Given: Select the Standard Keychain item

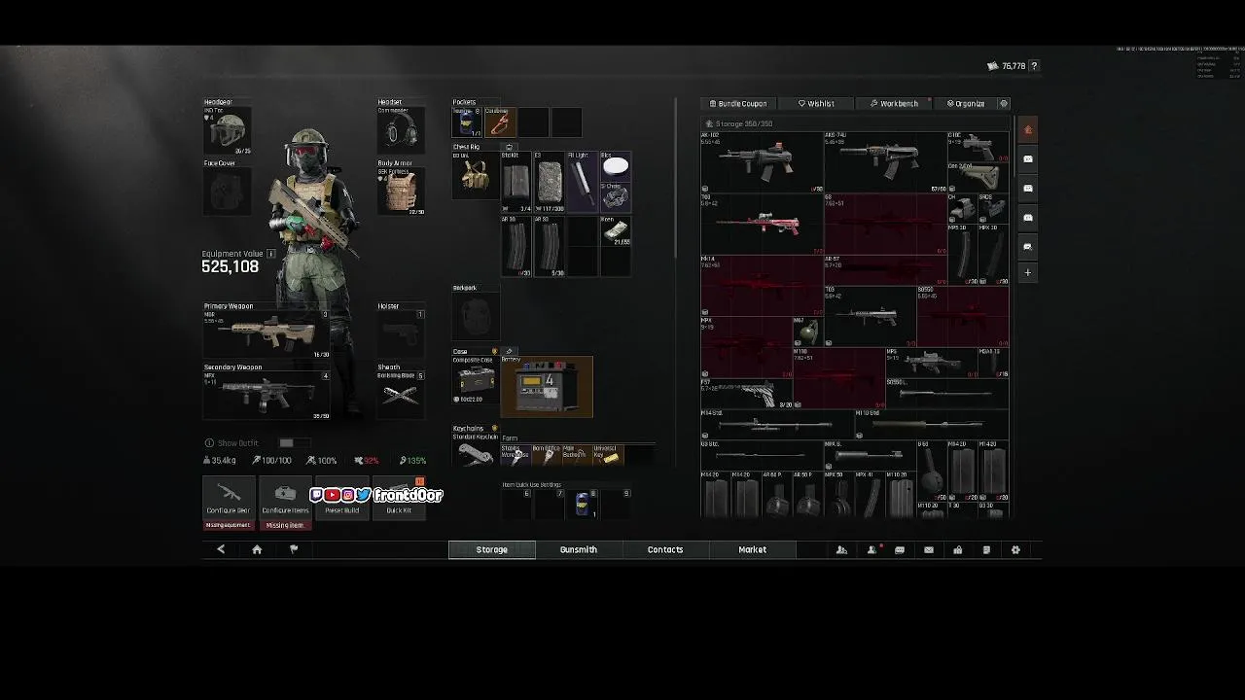Looking at the screenshot, I should point(476,450).
